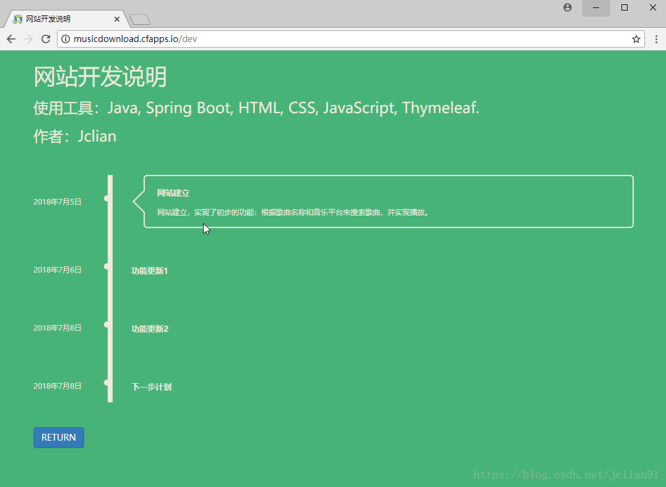Close the browser window

pos(653,7)
